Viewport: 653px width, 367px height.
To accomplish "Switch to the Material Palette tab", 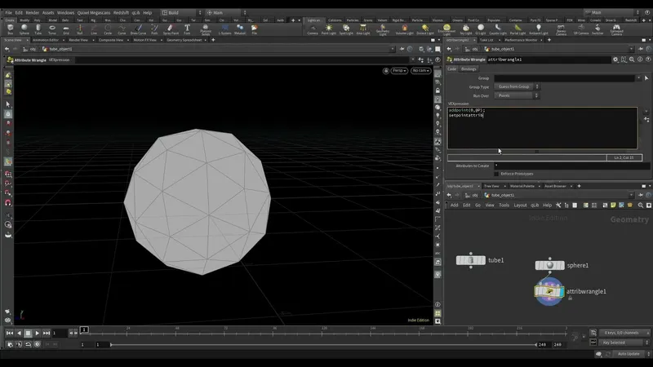I will (522, 186).
